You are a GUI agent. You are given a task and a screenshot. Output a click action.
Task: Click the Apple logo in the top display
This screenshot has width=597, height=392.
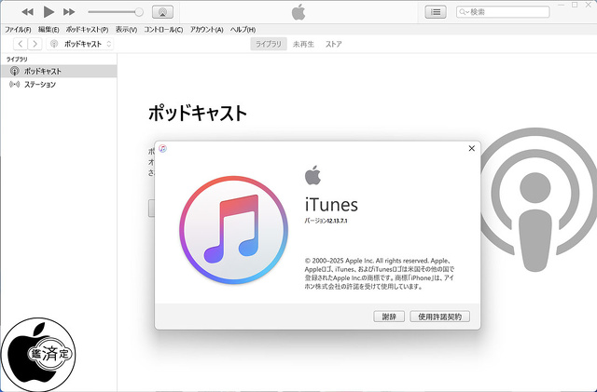tap(298, 12)
